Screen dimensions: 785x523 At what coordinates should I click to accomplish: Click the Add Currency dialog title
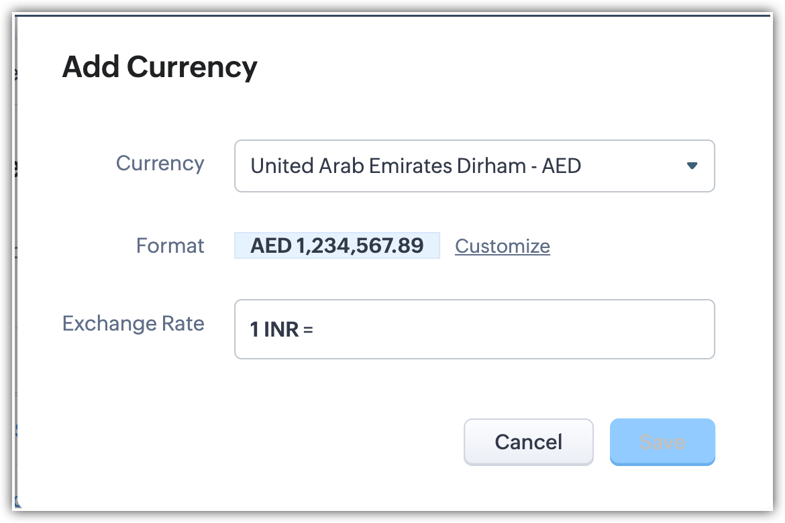click(160, 67)
